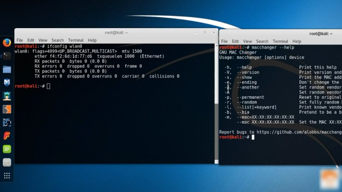Click the 'txqueuelen 1000' value
The height and width of the screenshot is (192, 342).
(116, 56)
